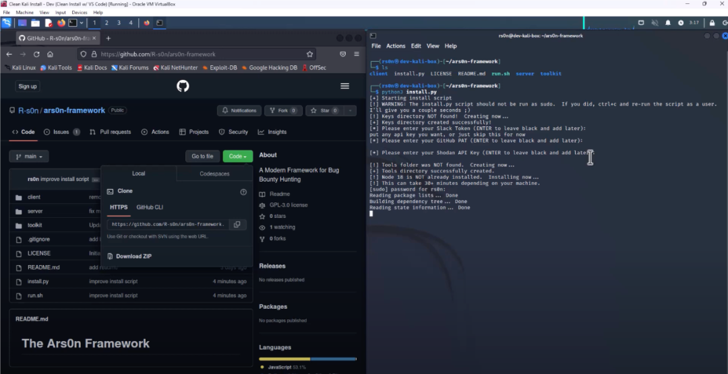Open the Pocket save icon

[x=342, y=54]
